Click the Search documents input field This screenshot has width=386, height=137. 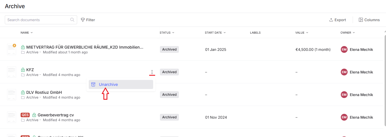38,20
